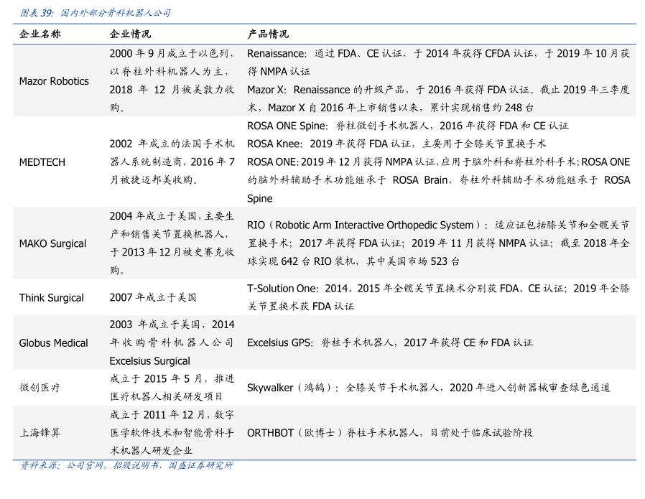Viewport: 645px width, 499px height.
Task: Click the line starting 'Renaissance: 通过 FDA、CE 认证'
Action: pos(438,54)
